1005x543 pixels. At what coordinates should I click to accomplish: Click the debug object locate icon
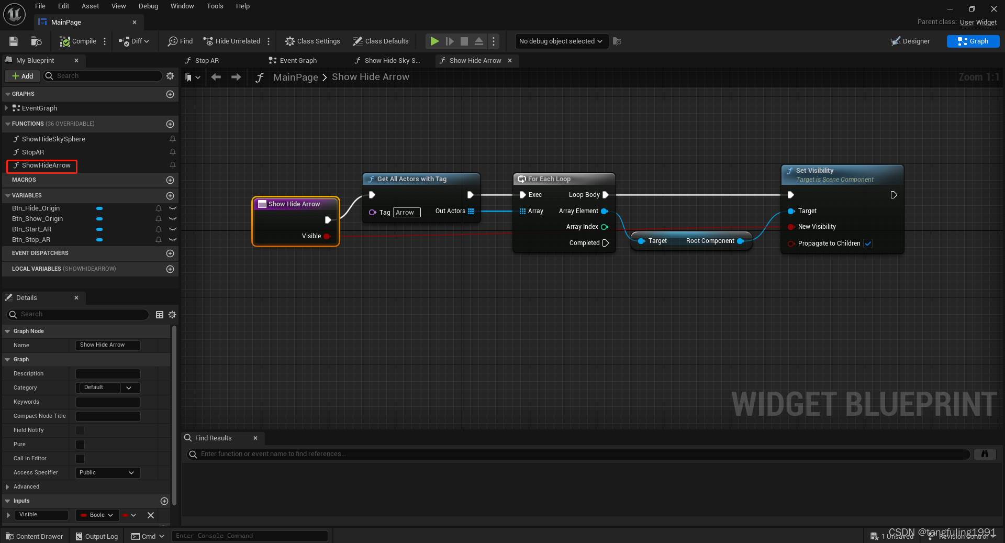617,41
